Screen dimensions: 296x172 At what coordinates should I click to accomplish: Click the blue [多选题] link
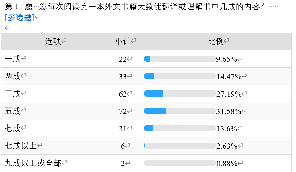point(20,18)
